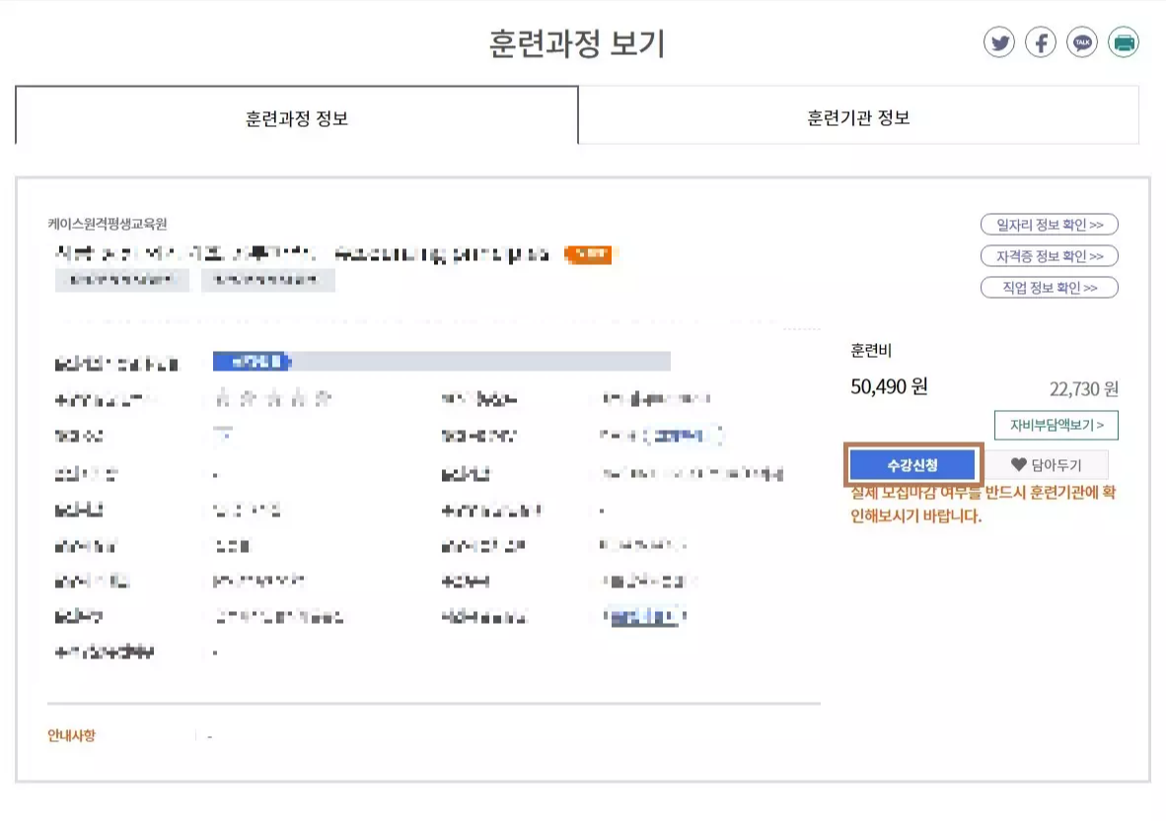Click the blue link in the contact row

[682, 436]
